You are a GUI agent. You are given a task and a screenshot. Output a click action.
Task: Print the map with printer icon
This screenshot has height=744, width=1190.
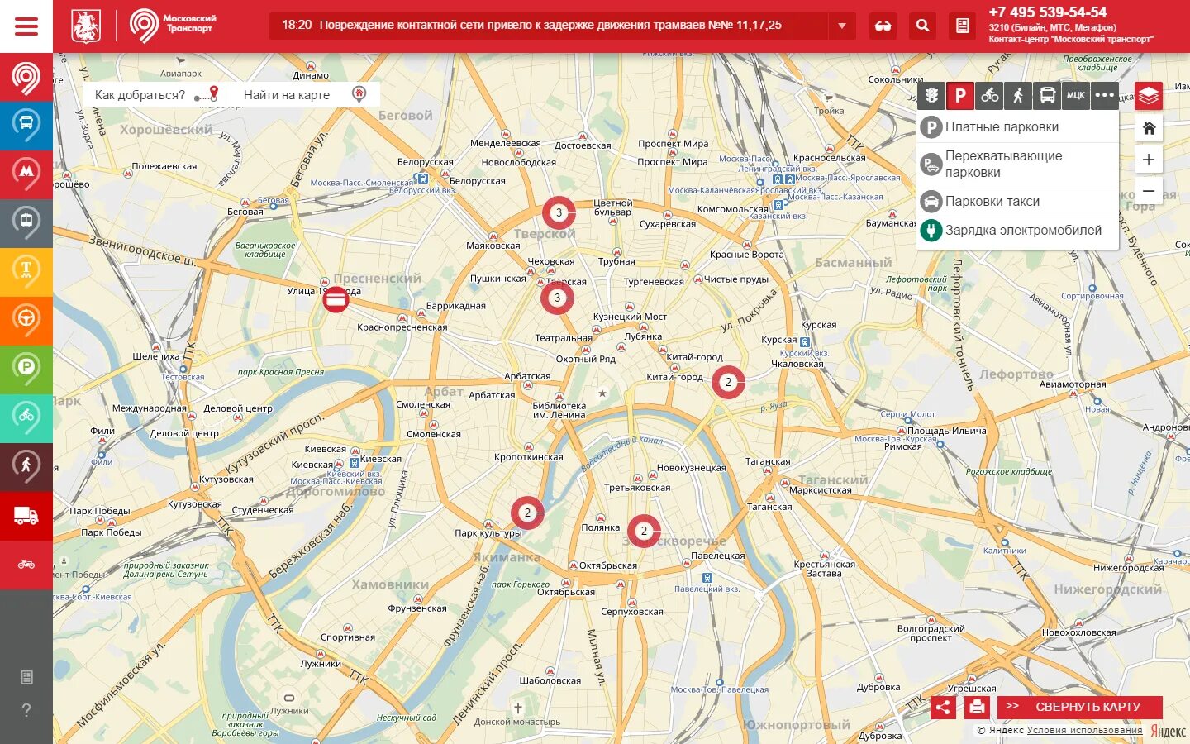coord(977,707)
